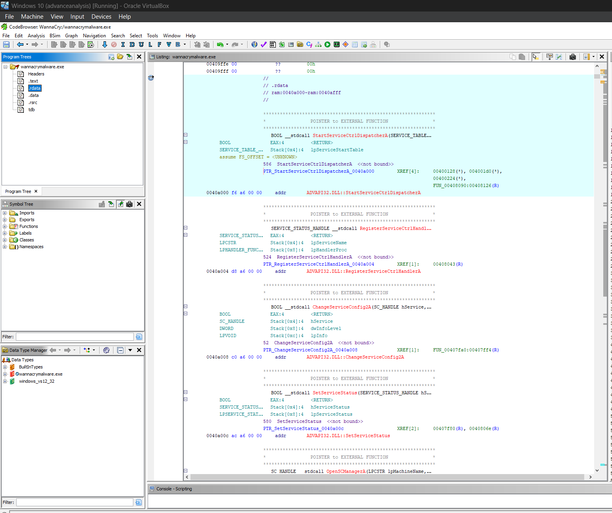Screen dimensions: 612x513
Task: Open the Decompiler 'Cf' toolbar icon
Action: pos(309,44)
